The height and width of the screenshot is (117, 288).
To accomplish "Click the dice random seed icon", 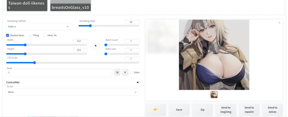I will [117, 72].
